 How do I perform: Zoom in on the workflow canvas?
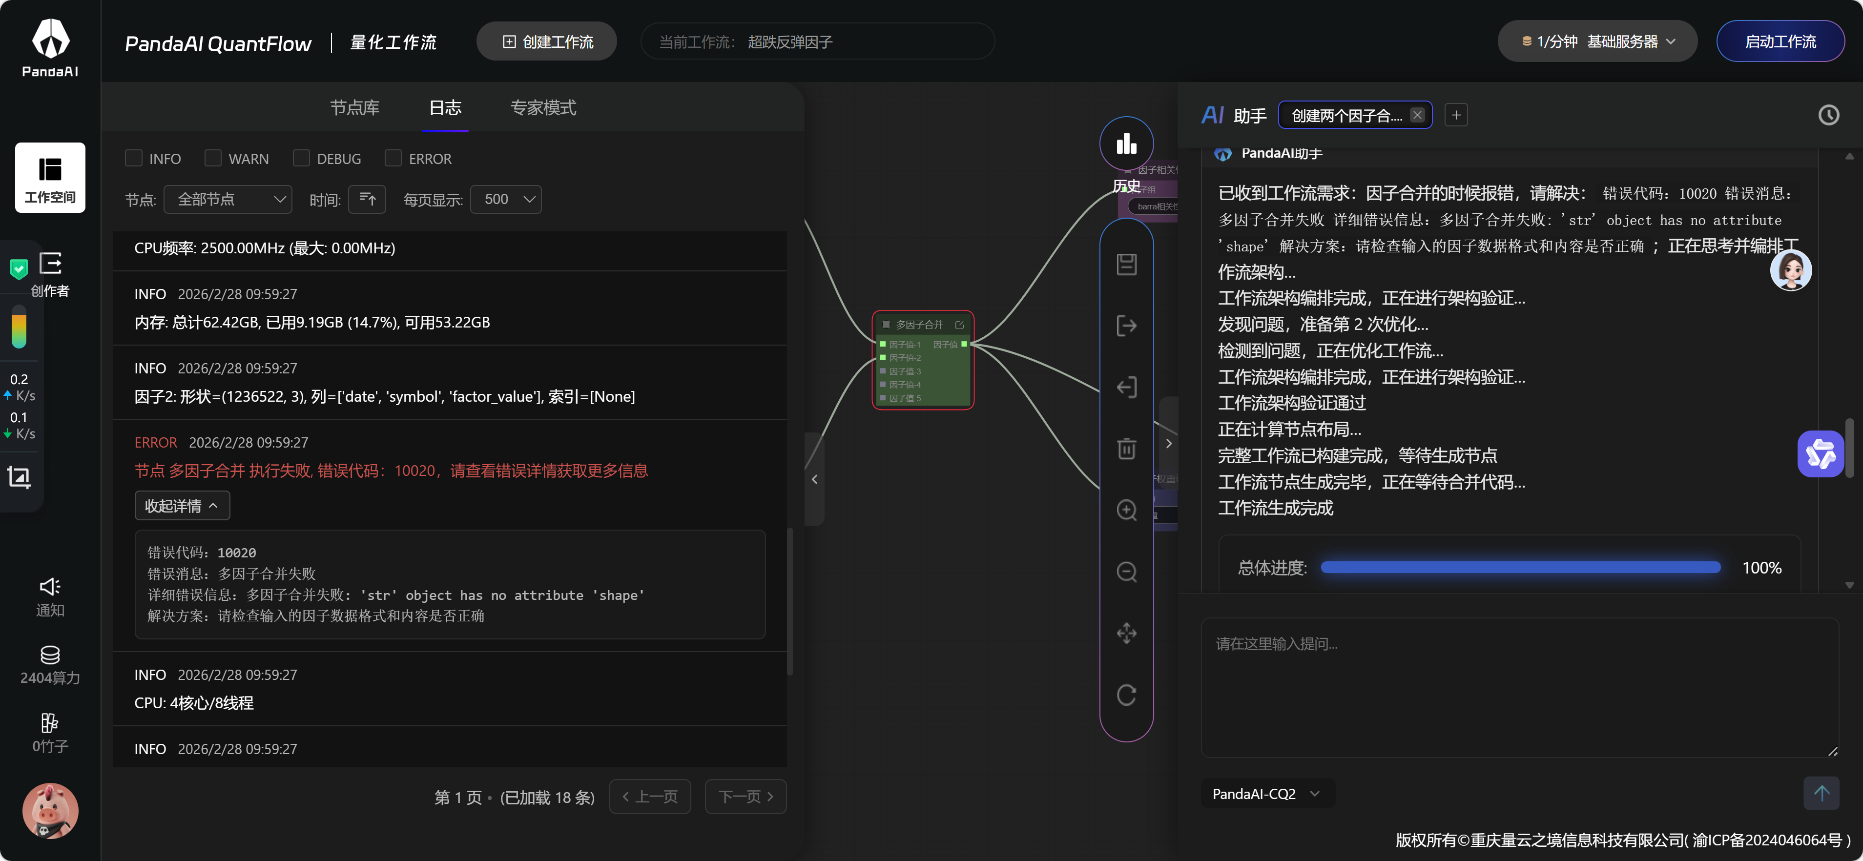pyautogui.click(x=1126, y=510)
